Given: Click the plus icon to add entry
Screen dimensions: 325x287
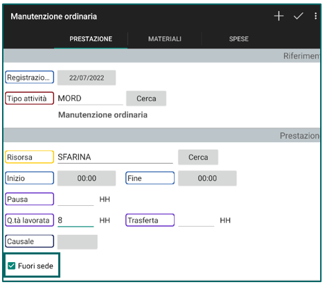Looking at the screenshot, I should (x=279, y=16).
